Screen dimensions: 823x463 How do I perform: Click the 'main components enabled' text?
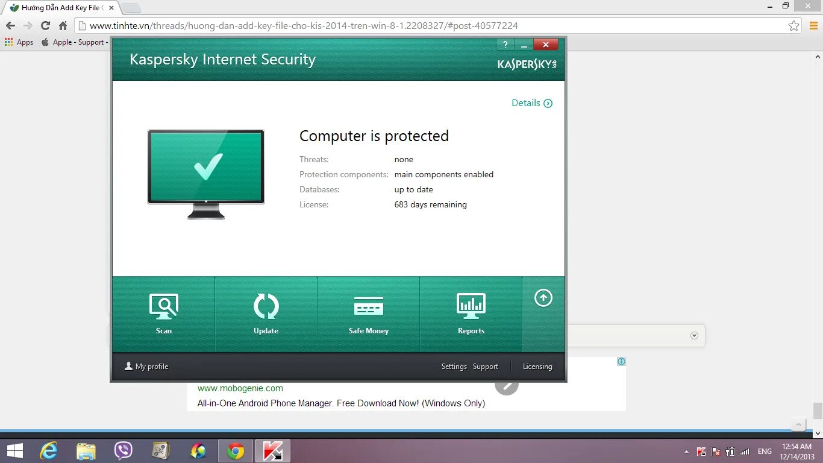(444, 175)
